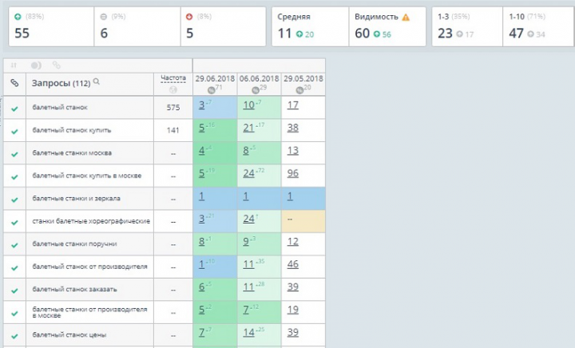This screenshot has width=575, height=348.
Task: Click the gray neutral icon above 6
Action: [103, 17]
